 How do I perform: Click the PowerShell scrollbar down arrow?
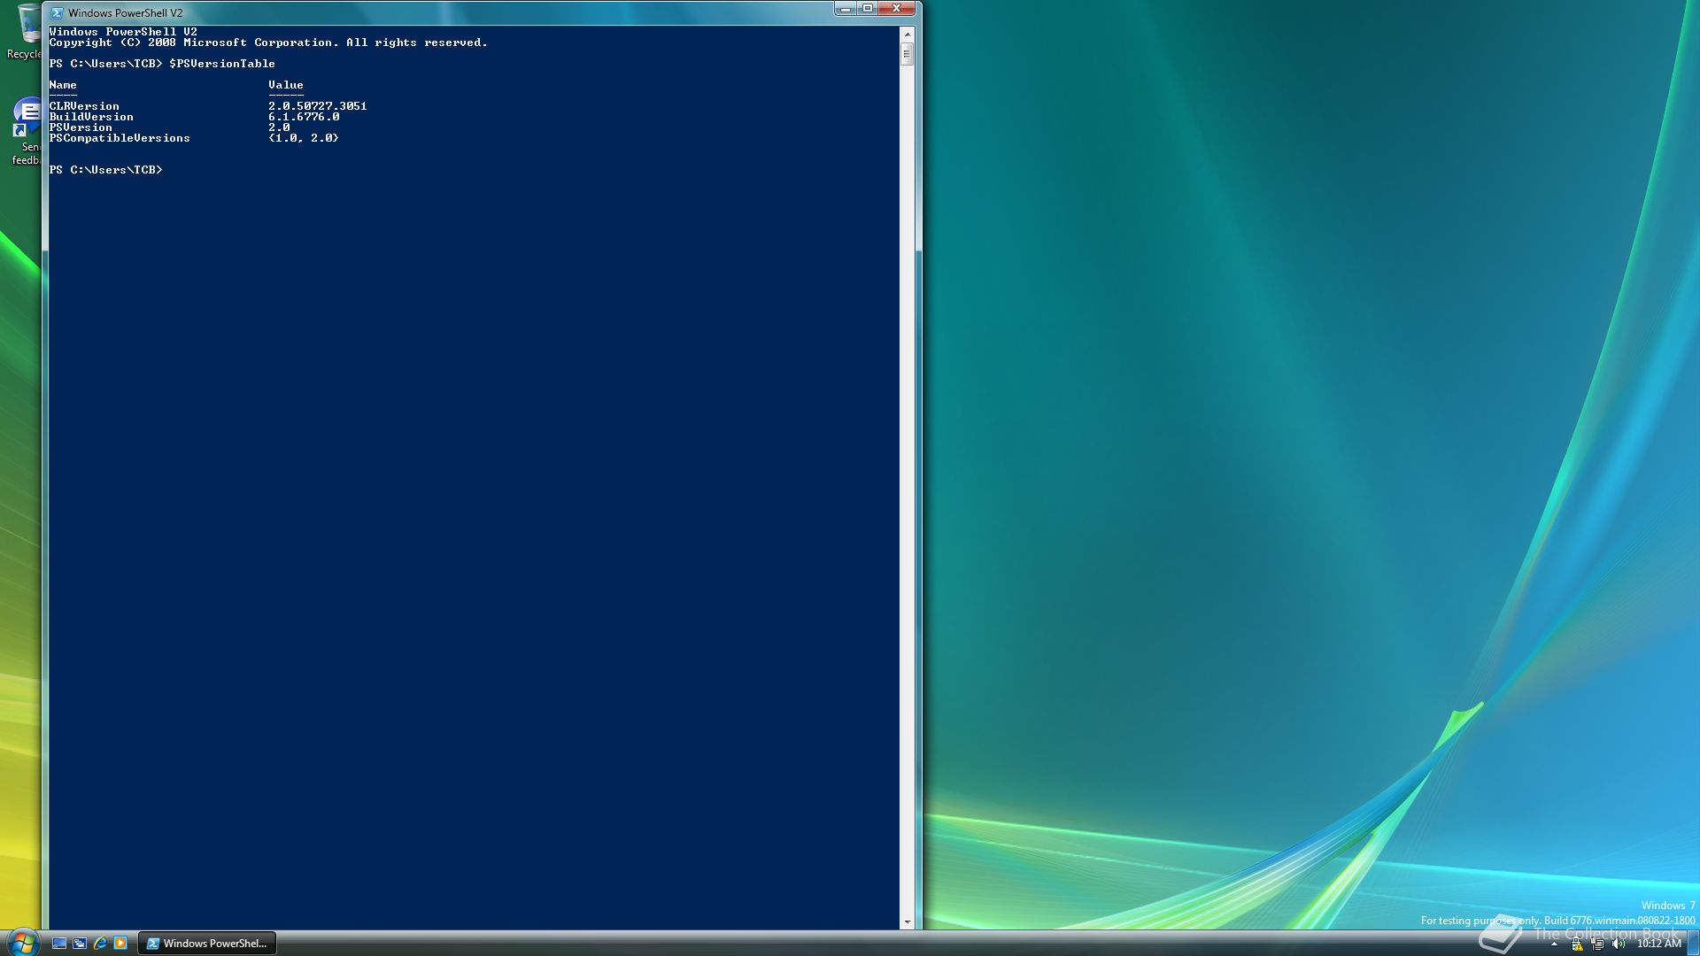click(x=907, y=922)
